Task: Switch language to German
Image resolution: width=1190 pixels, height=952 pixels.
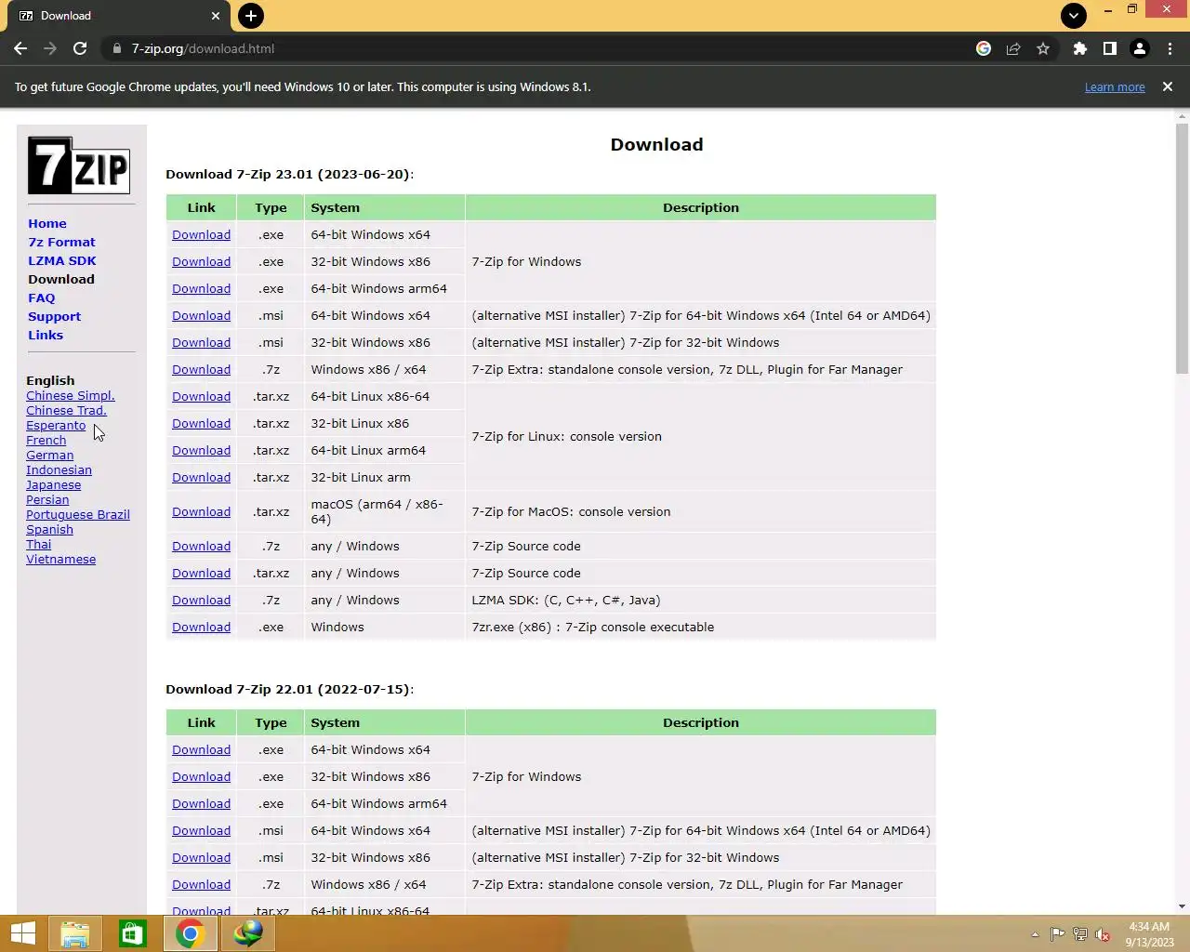Action: click(x=50, y=455)
